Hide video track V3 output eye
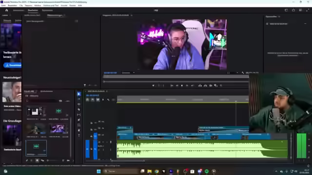 103,122
